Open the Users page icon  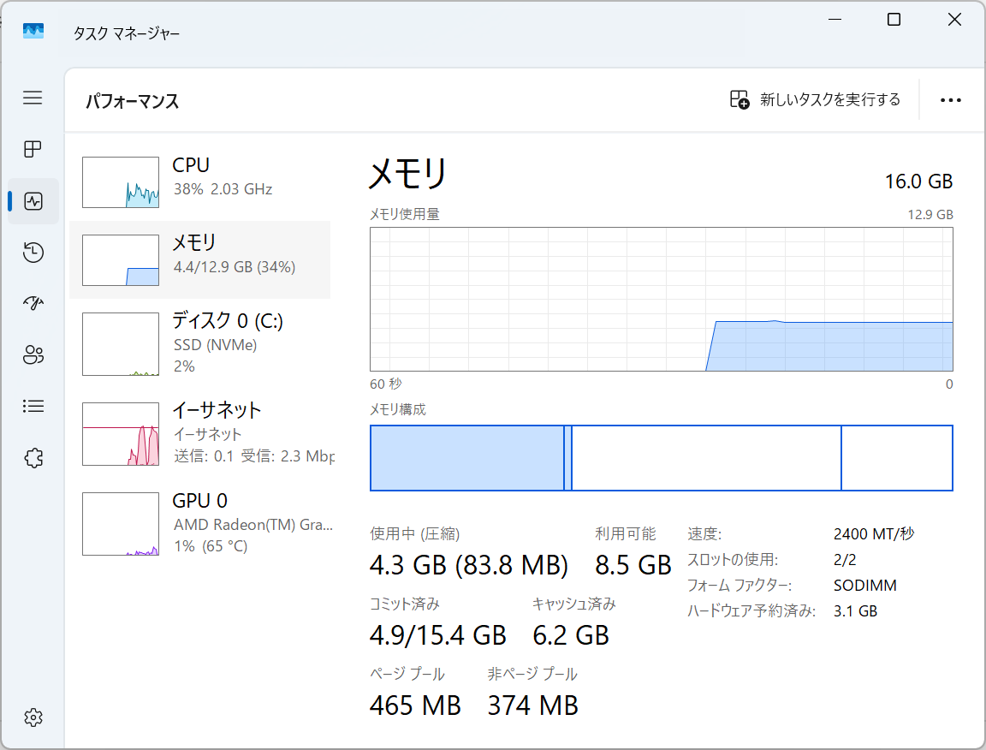[x=33, y=354]
